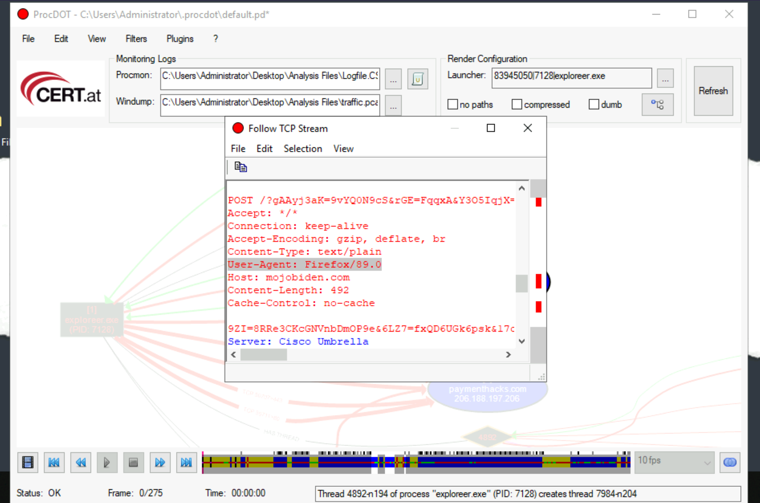
Task: Open the ? help menu
Action: (216, 39)
